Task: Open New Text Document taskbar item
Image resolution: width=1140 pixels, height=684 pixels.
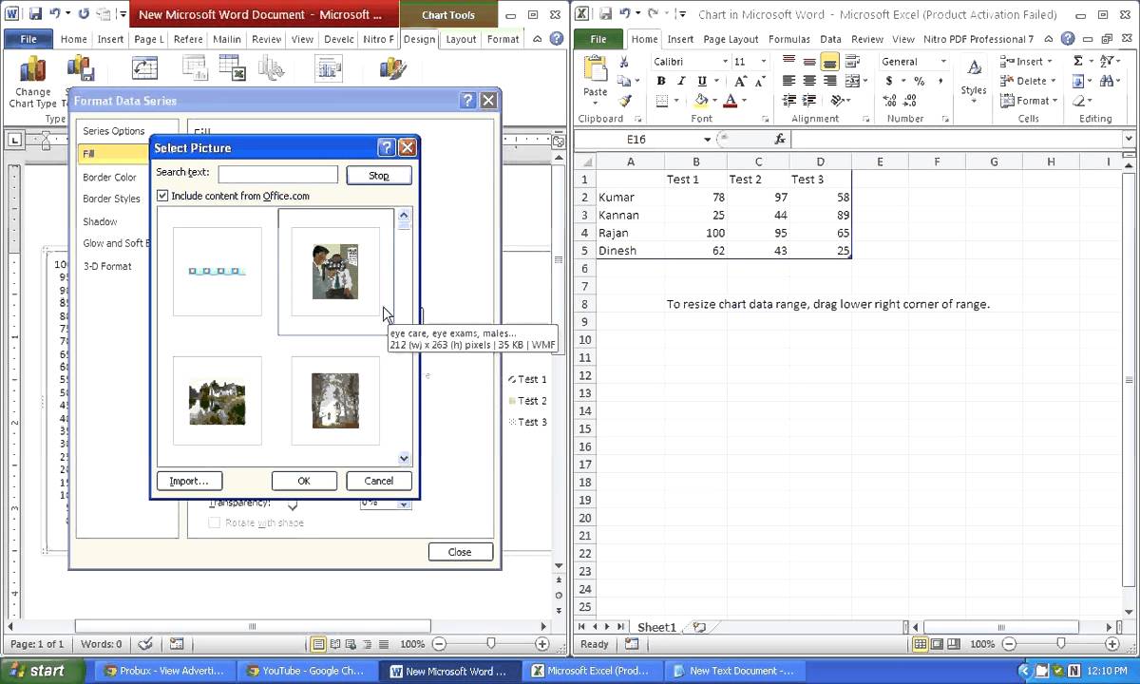Action: [733, 671]
